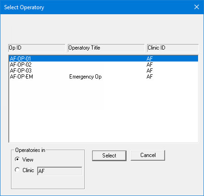Viewport: 204px width, 196px height.
Task: Click the AF clinic cell for AF-OP-02
Action: (149, 65)
